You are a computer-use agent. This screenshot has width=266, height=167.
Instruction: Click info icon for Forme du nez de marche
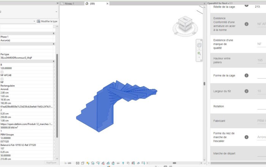(x=246, y=137)
